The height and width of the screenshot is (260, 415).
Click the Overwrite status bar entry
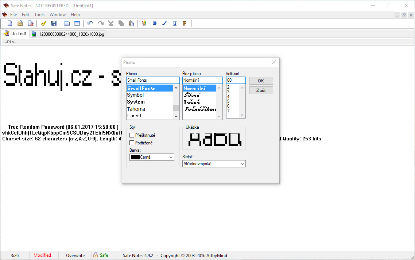click(75, 256)
